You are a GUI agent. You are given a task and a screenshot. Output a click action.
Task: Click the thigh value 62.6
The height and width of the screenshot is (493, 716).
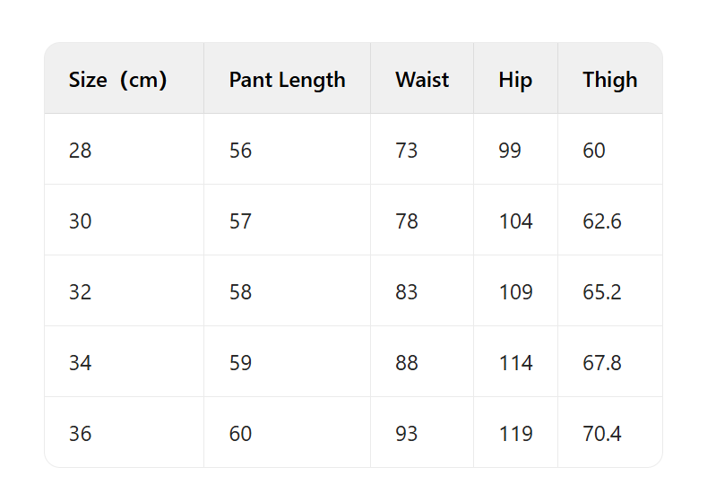pos(602,221)
